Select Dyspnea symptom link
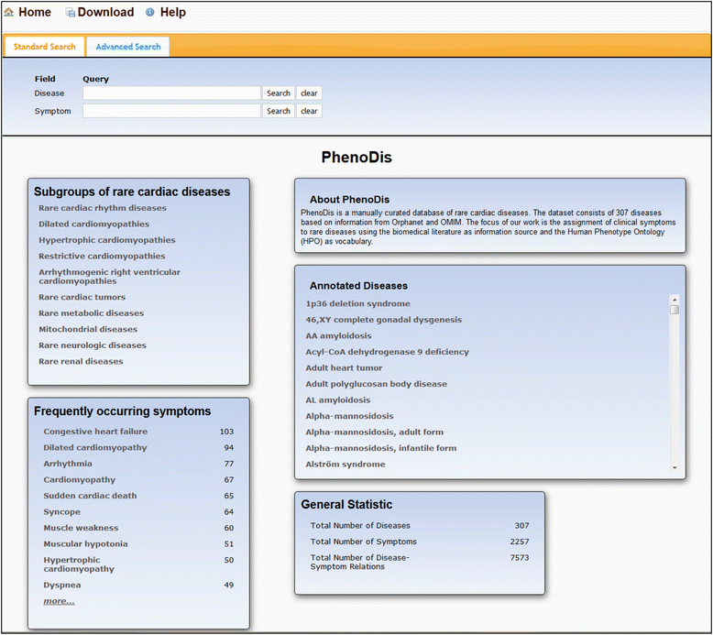This screenshot has height=635, width=713. pos(62,585)
